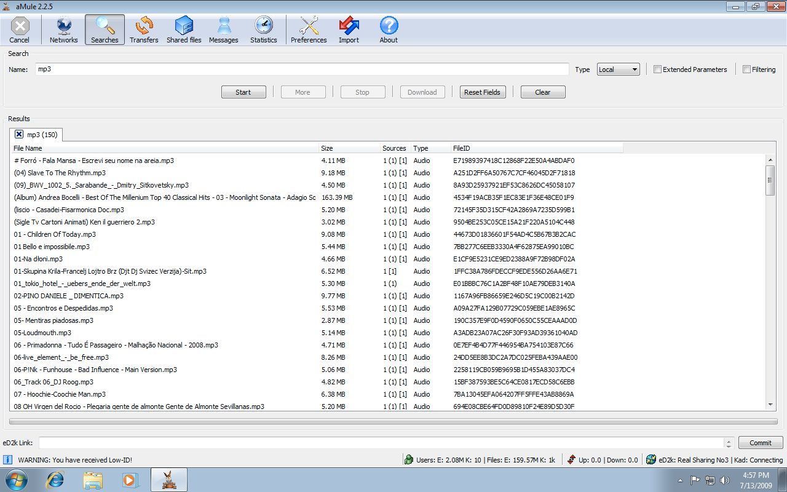Select '05-Loudmouth.mp3' result

pos(42,333)
